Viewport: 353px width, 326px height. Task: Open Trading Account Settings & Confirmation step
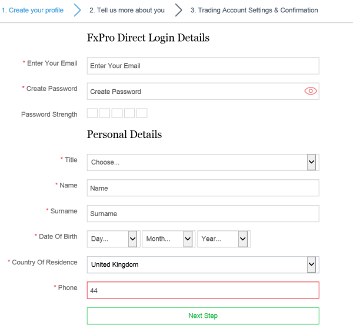coord(254,11)
